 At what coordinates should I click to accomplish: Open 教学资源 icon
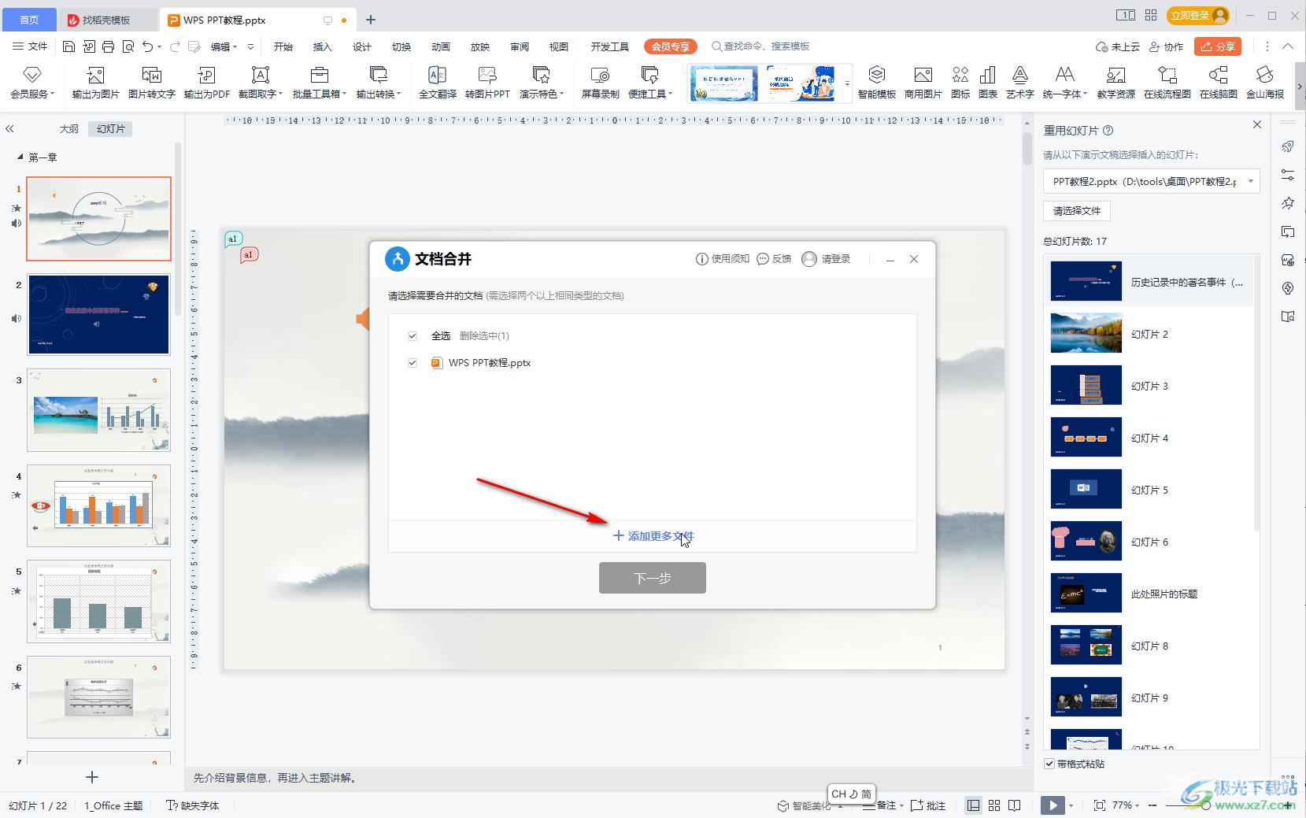tap(1115, 82)
